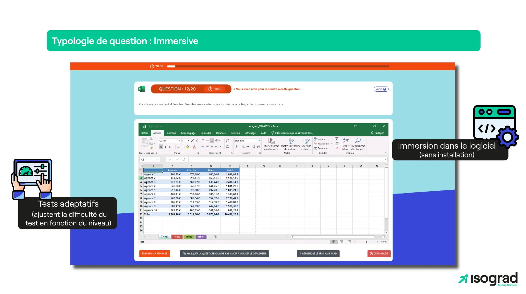Open the A1 name box dropdown

click(x=158, y=159)
